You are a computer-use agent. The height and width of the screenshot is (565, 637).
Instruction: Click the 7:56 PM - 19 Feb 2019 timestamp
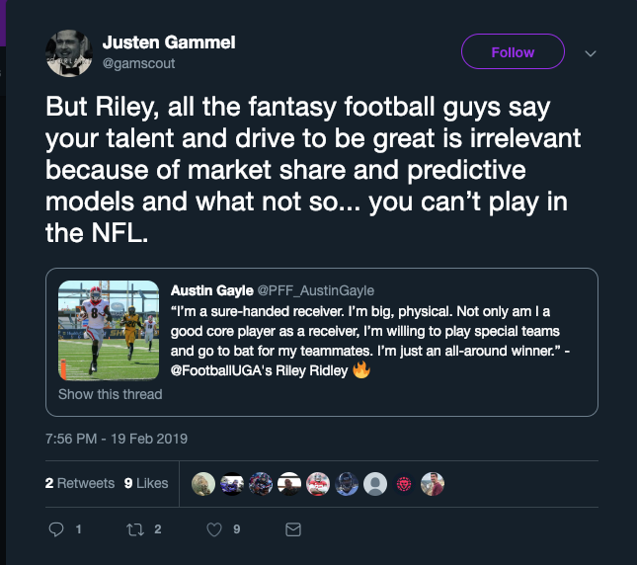click(x=117, y=438)
